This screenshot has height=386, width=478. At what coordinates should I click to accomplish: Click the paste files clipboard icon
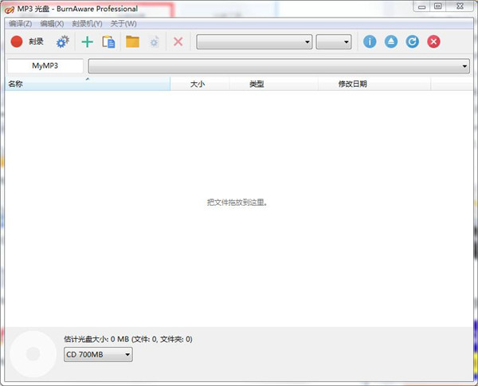click(108, 41)
